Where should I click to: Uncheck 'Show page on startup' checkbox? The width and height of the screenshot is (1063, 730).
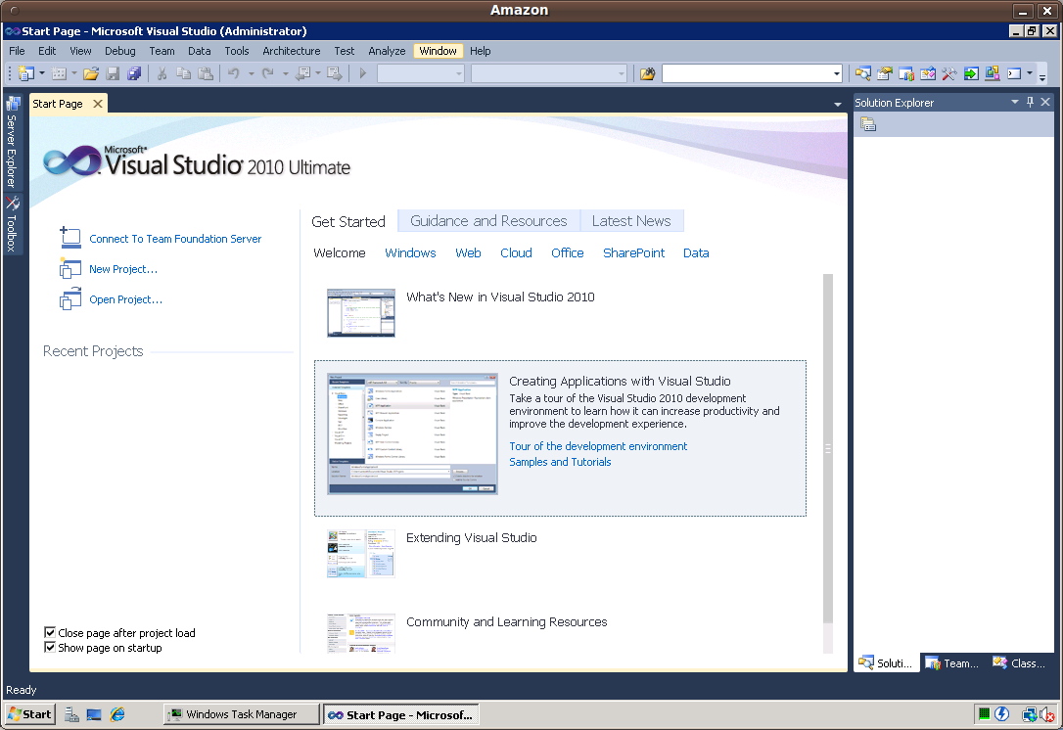click(50, 648)
